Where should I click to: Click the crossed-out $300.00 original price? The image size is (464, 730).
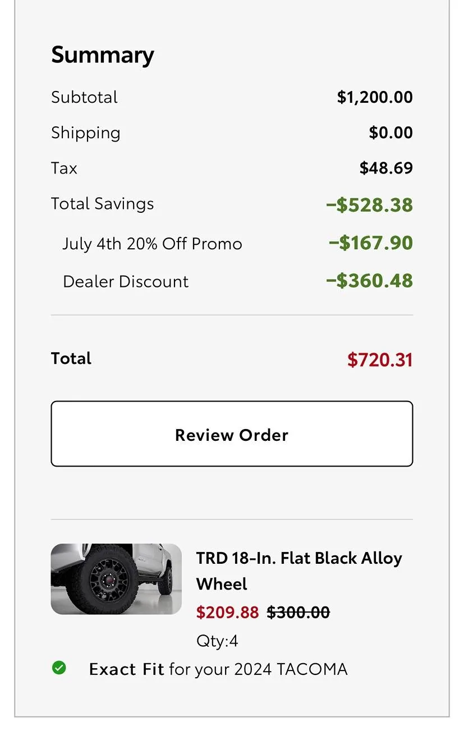click(298, 612)
